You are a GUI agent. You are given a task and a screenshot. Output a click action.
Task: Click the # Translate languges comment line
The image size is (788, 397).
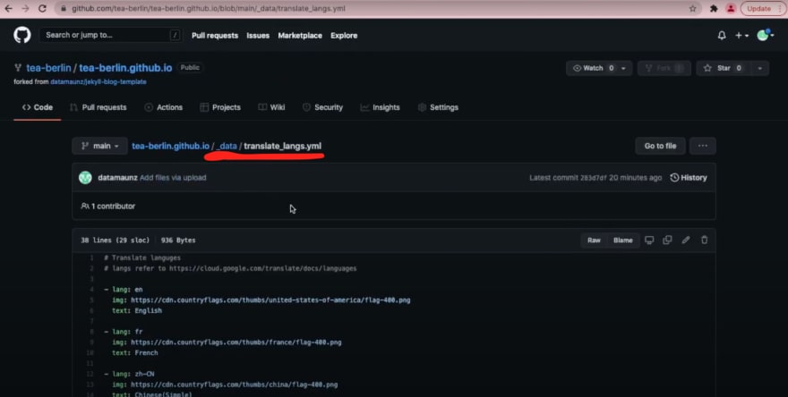[142, 258]
